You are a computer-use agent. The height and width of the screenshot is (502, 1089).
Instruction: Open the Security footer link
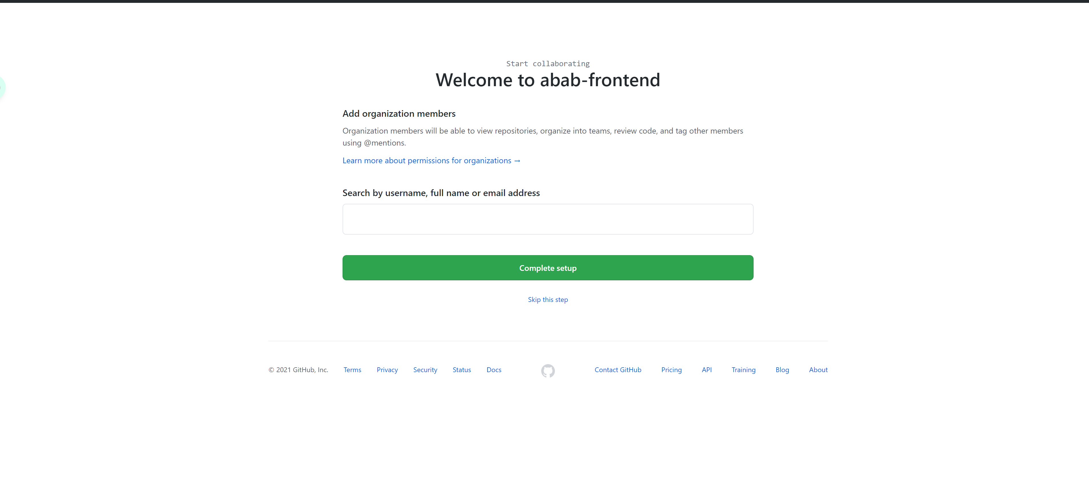click(x=425, y=370)
